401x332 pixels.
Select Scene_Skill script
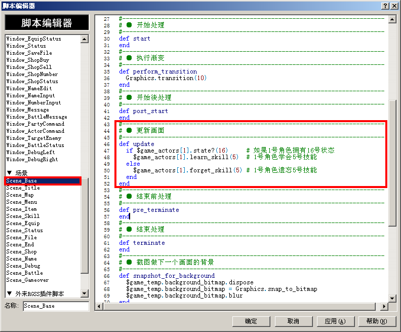tap(23, 216)
